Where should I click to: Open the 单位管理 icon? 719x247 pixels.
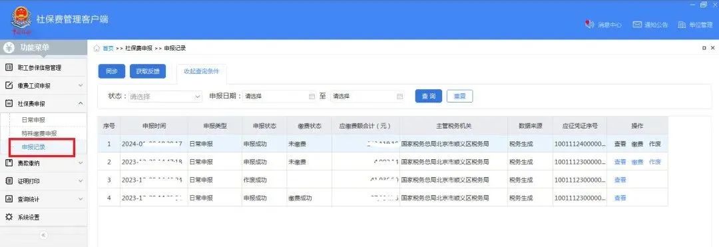click(x=682, y=24)
